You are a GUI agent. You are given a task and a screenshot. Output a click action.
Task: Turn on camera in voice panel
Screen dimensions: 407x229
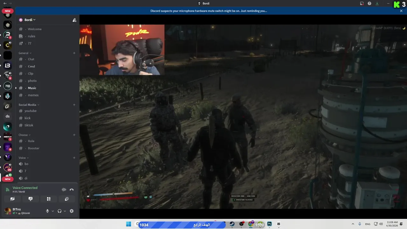[x=12, y=199]
